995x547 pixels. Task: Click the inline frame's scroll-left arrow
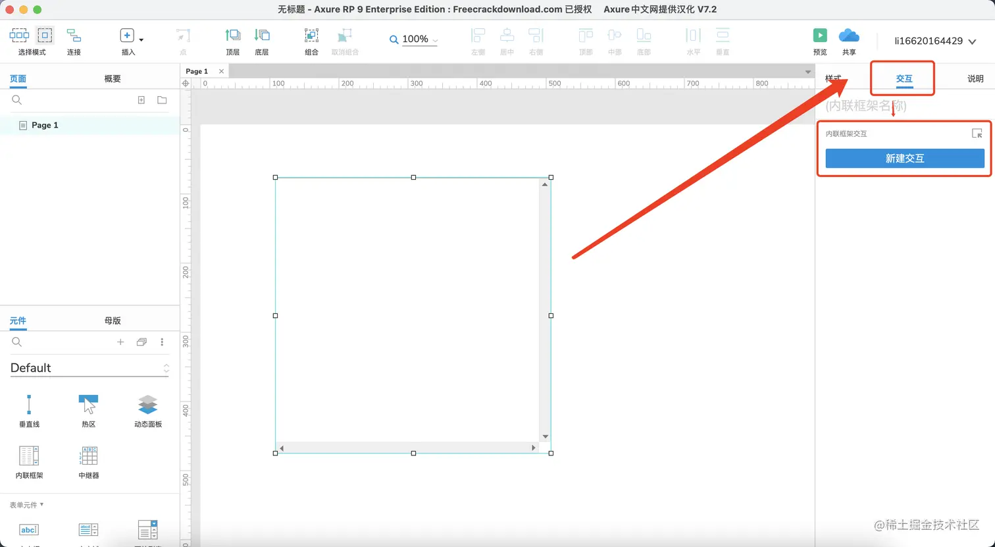coord(282,448)
